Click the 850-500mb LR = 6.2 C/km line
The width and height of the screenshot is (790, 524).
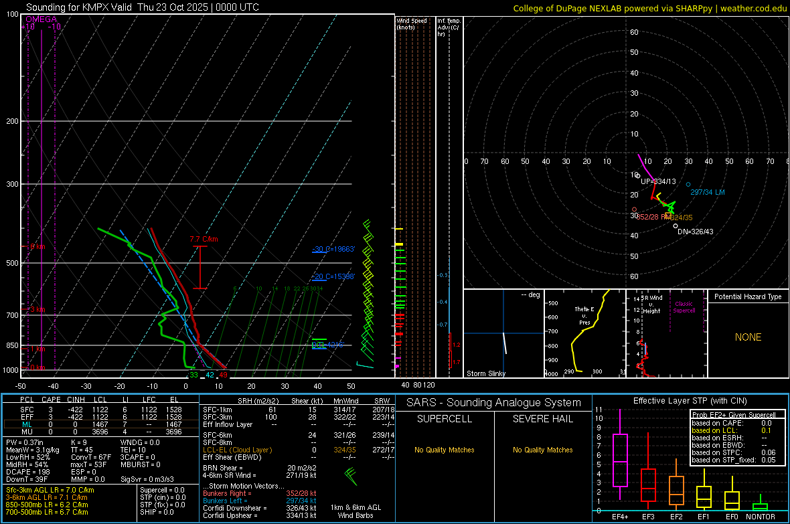(x=47, y=505)
